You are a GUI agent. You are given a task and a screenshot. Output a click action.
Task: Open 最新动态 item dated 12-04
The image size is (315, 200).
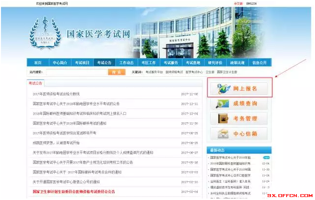click(230, 164)
